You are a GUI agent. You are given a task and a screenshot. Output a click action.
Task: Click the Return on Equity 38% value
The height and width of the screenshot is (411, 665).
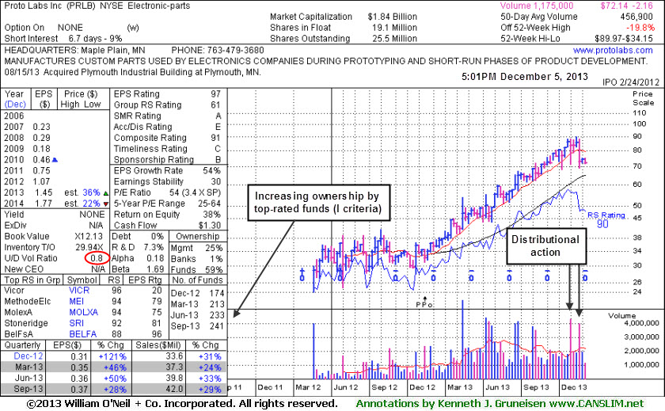tap(211, 215)
